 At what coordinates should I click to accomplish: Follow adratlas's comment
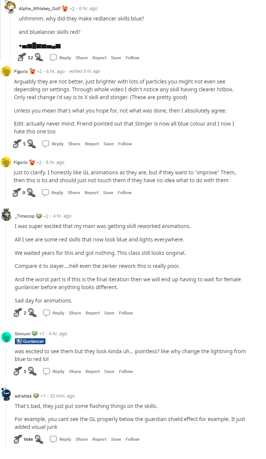(x=132, y=439)
